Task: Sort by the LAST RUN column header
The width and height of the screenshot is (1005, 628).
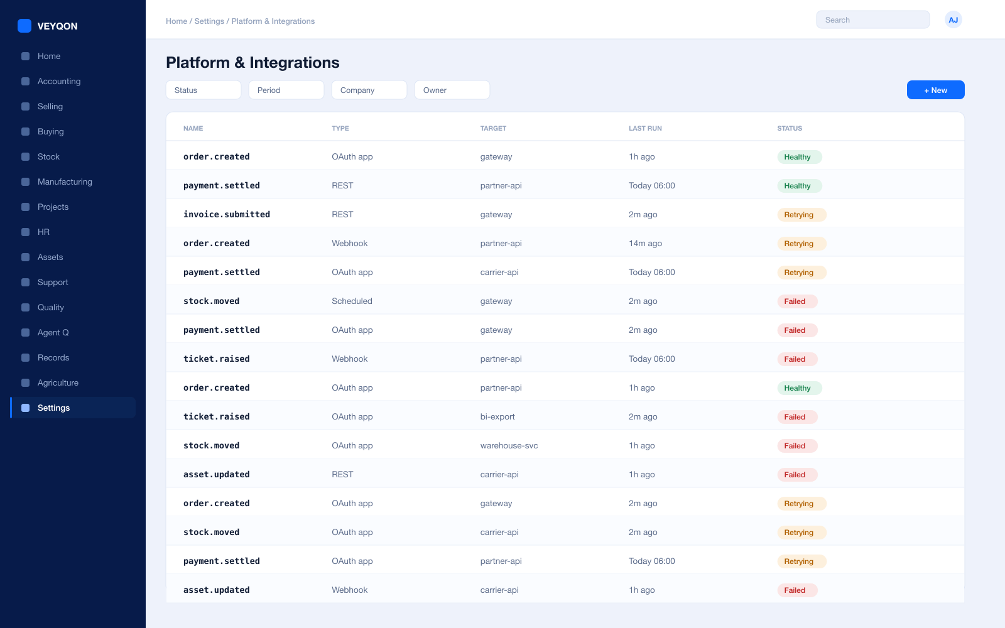Action: [x=645, y=128]
